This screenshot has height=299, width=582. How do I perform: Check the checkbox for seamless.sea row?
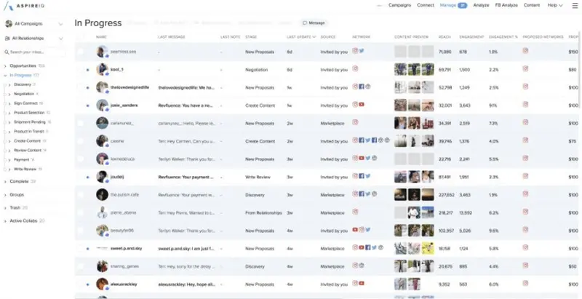pos(81,52)
